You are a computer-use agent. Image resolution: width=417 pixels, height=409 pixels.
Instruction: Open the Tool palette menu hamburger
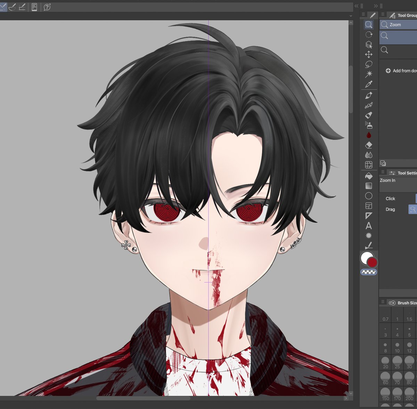pos(363,15)
